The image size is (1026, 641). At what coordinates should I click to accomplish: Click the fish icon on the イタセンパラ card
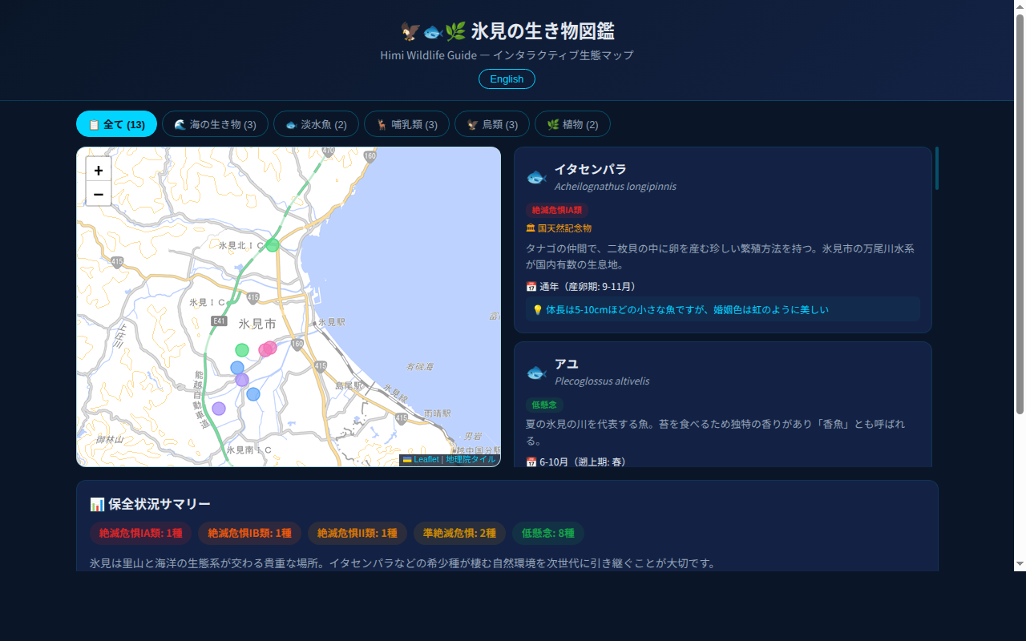coord(536,177)
